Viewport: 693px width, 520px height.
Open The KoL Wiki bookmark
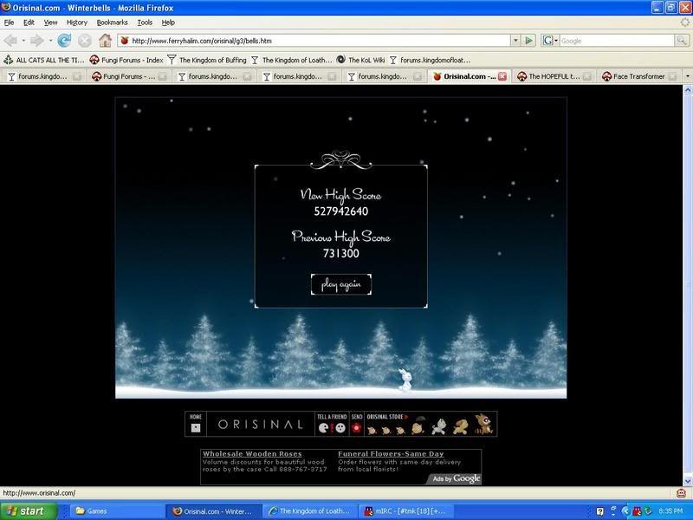click(x=361, y=60)
